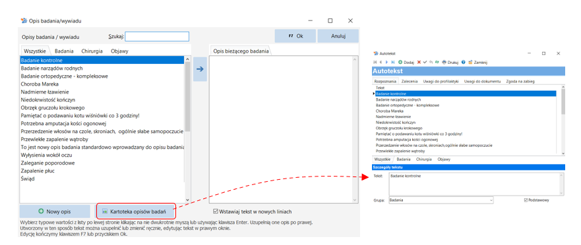
Task: Select Niedokrwistość kończyn in left list
Action: [x=102, y=100]
